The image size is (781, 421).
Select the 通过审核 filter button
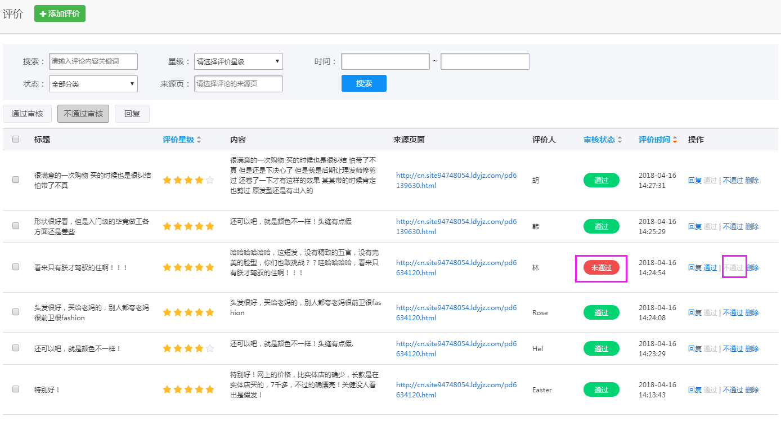27,113
